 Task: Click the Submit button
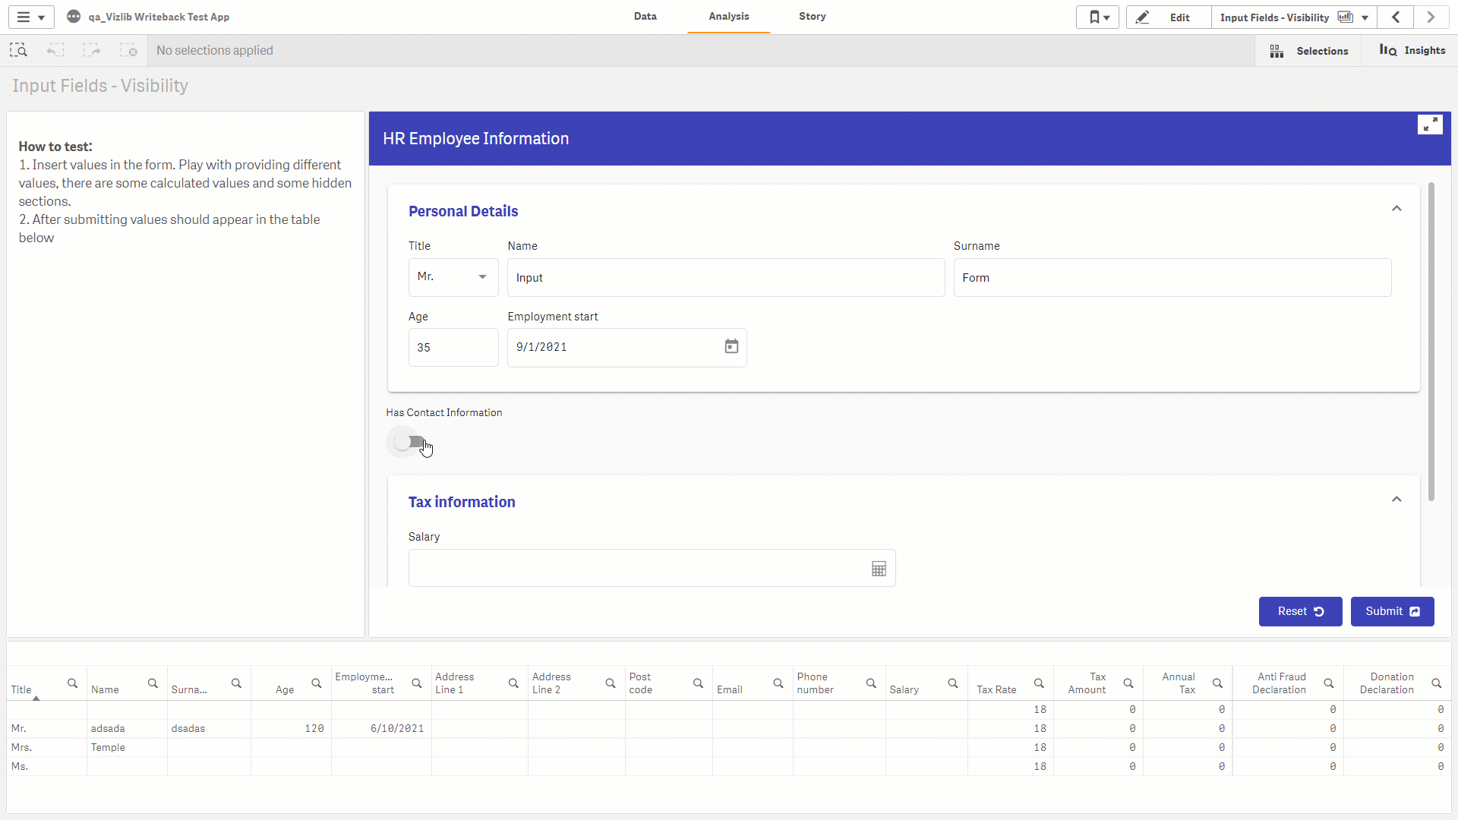point(1392,611)
